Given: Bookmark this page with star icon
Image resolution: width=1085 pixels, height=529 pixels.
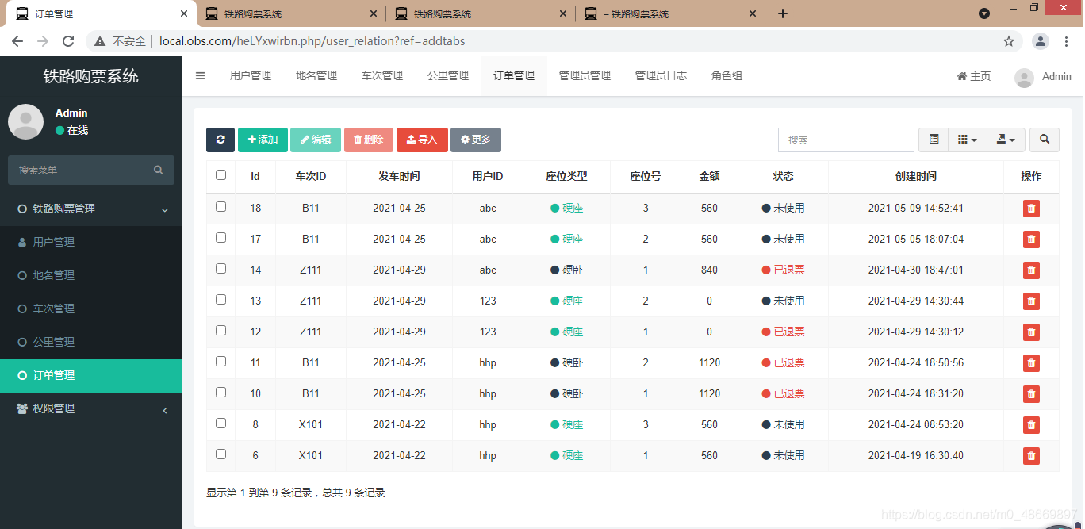Looking at the screenshot, I should 1009,41.
